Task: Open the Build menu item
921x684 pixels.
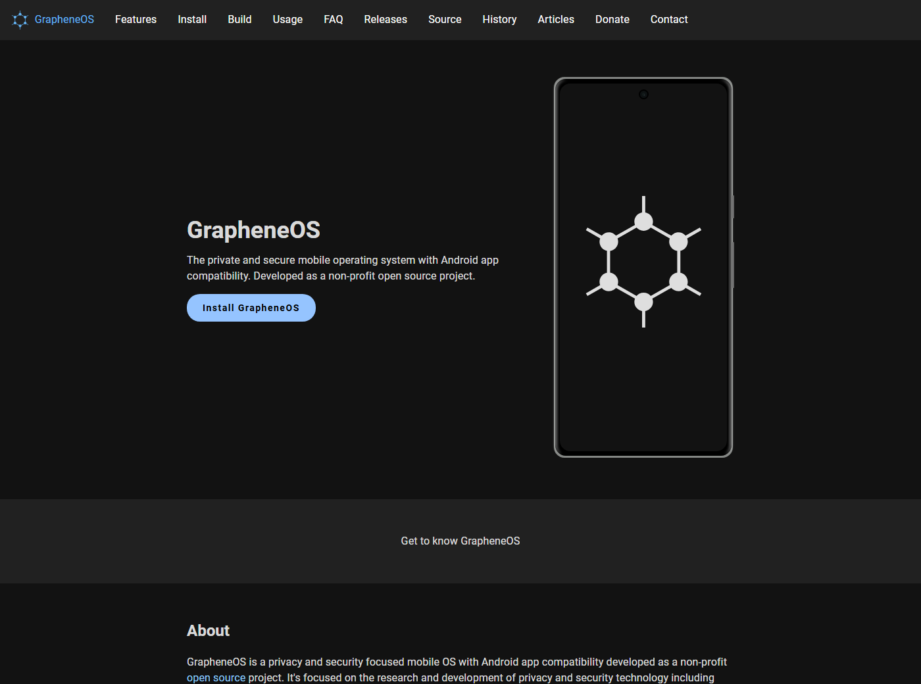Action: point(239,20)
